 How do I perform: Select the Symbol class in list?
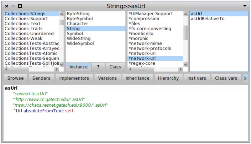75,34
